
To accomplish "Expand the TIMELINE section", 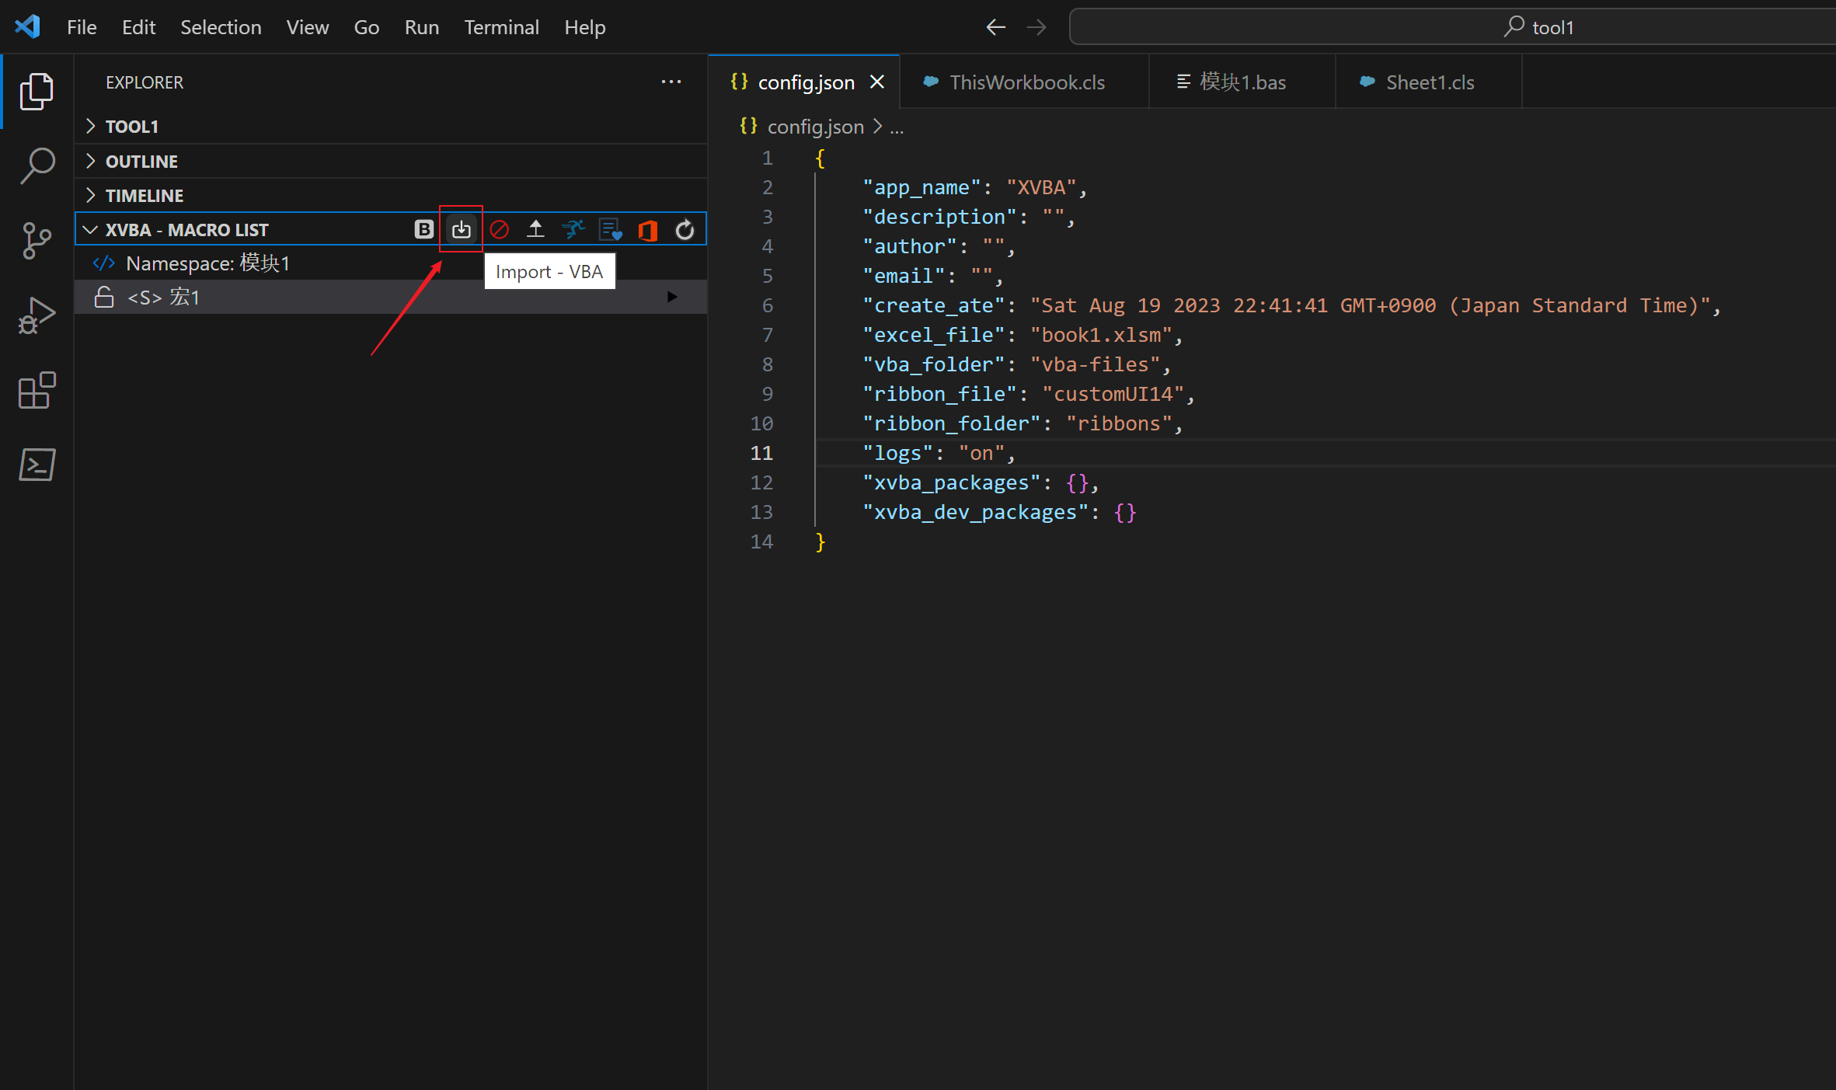I will pyautogui.click(x=391, y=195).
